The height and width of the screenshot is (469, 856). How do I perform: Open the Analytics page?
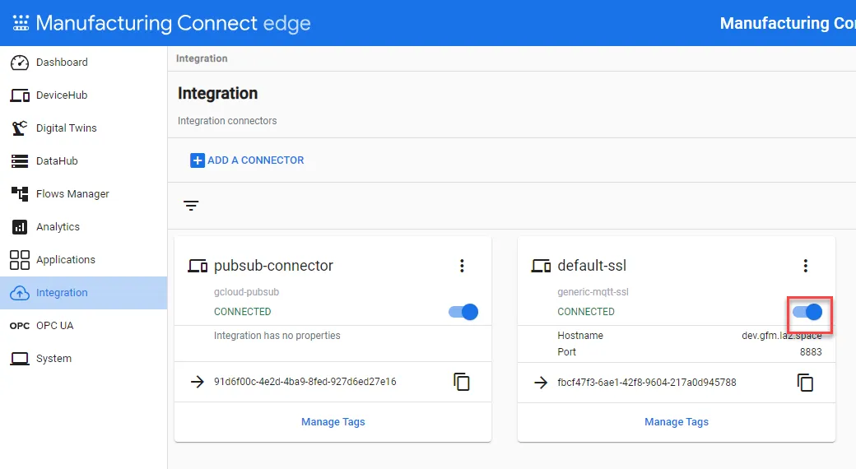click(83, 226)
